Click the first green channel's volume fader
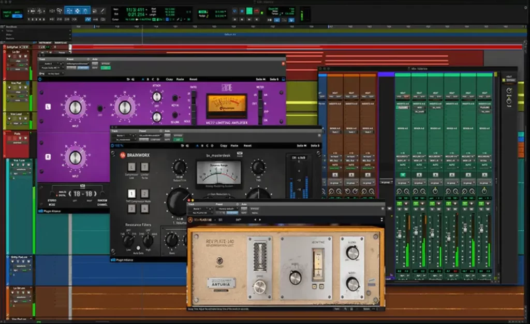Screen dimensions: 530x324 400,234
